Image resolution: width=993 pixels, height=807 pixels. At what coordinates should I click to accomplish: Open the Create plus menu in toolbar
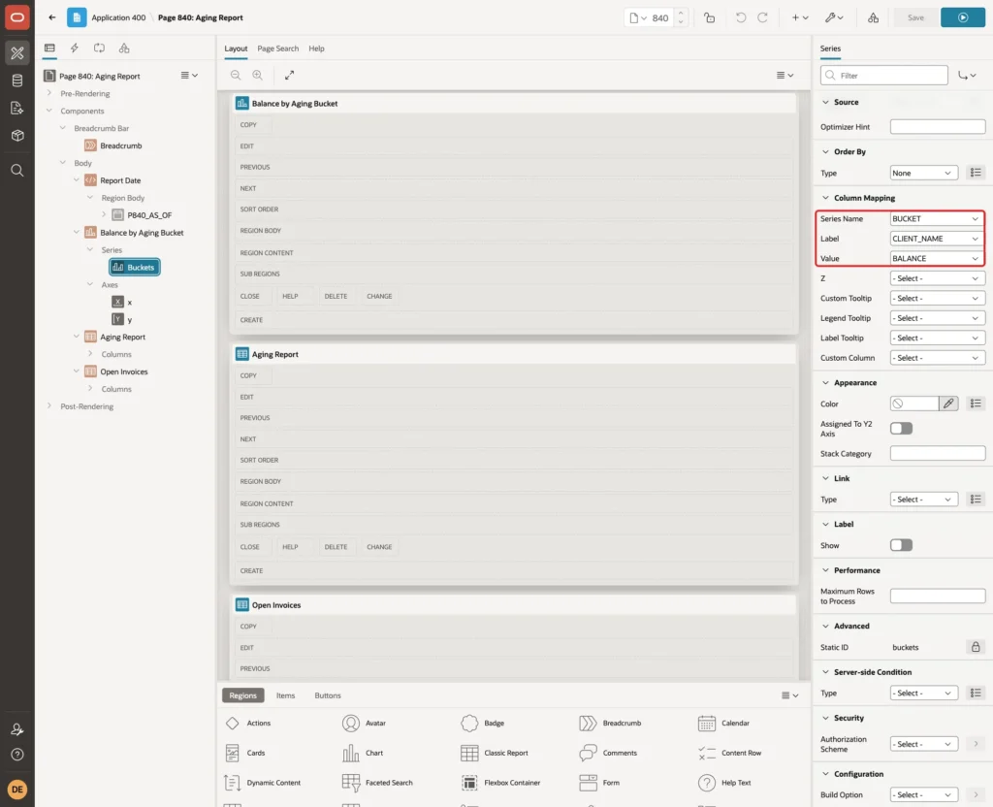(800, 17)
